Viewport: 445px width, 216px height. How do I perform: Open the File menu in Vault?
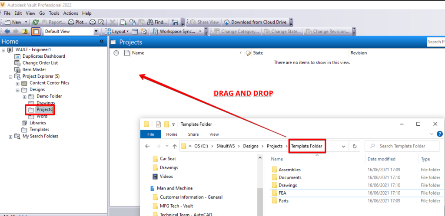coord(7,13)
